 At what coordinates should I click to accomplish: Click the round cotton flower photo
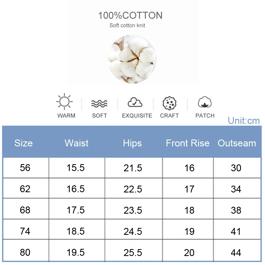132,59
